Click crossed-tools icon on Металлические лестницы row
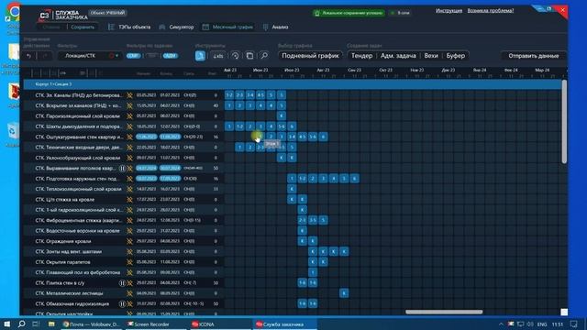 [129, 293]
